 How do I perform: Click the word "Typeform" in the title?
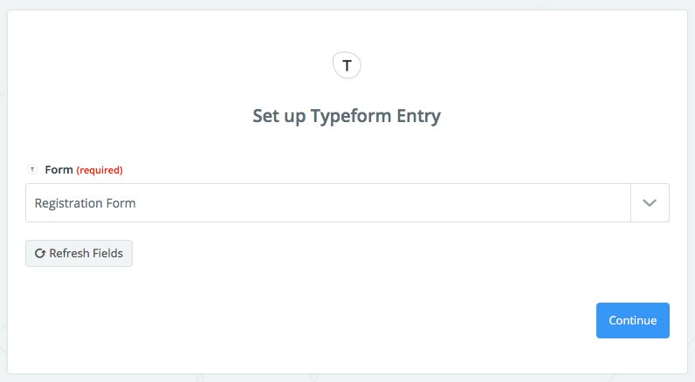[350, 116]
